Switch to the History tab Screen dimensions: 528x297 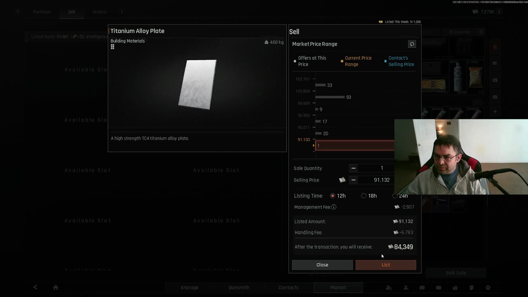(x=99, y=12)
